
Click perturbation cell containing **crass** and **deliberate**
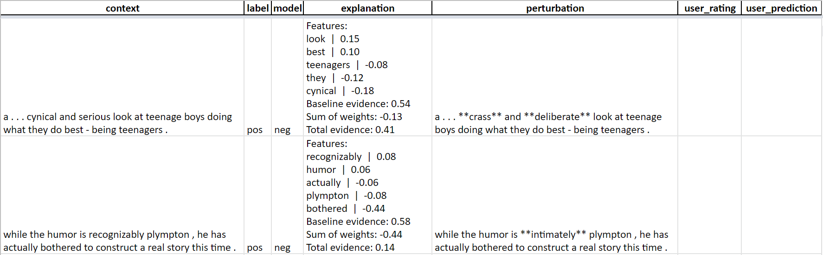[555, 77]
